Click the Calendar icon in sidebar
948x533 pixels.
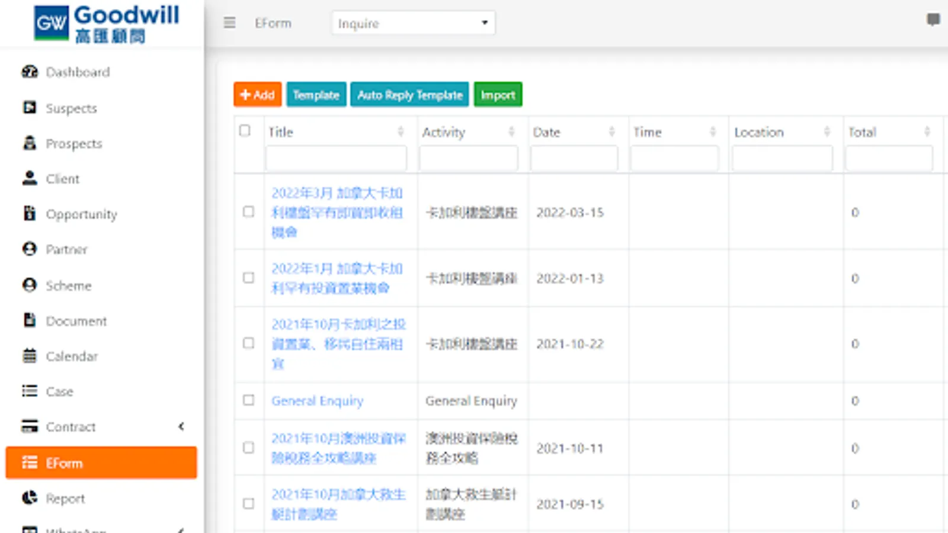pos(30,356)
